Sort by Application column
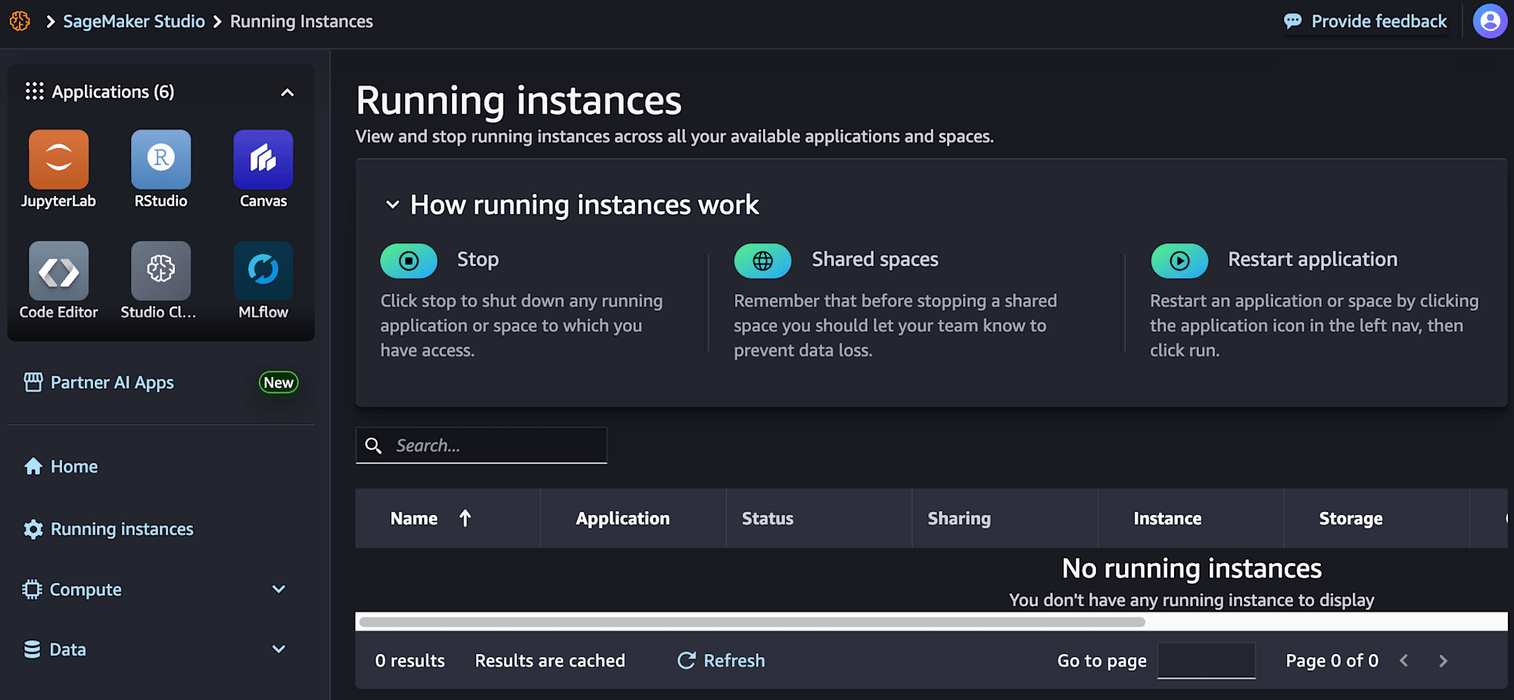Screen dimensions: 1514x700 [623, 519]
